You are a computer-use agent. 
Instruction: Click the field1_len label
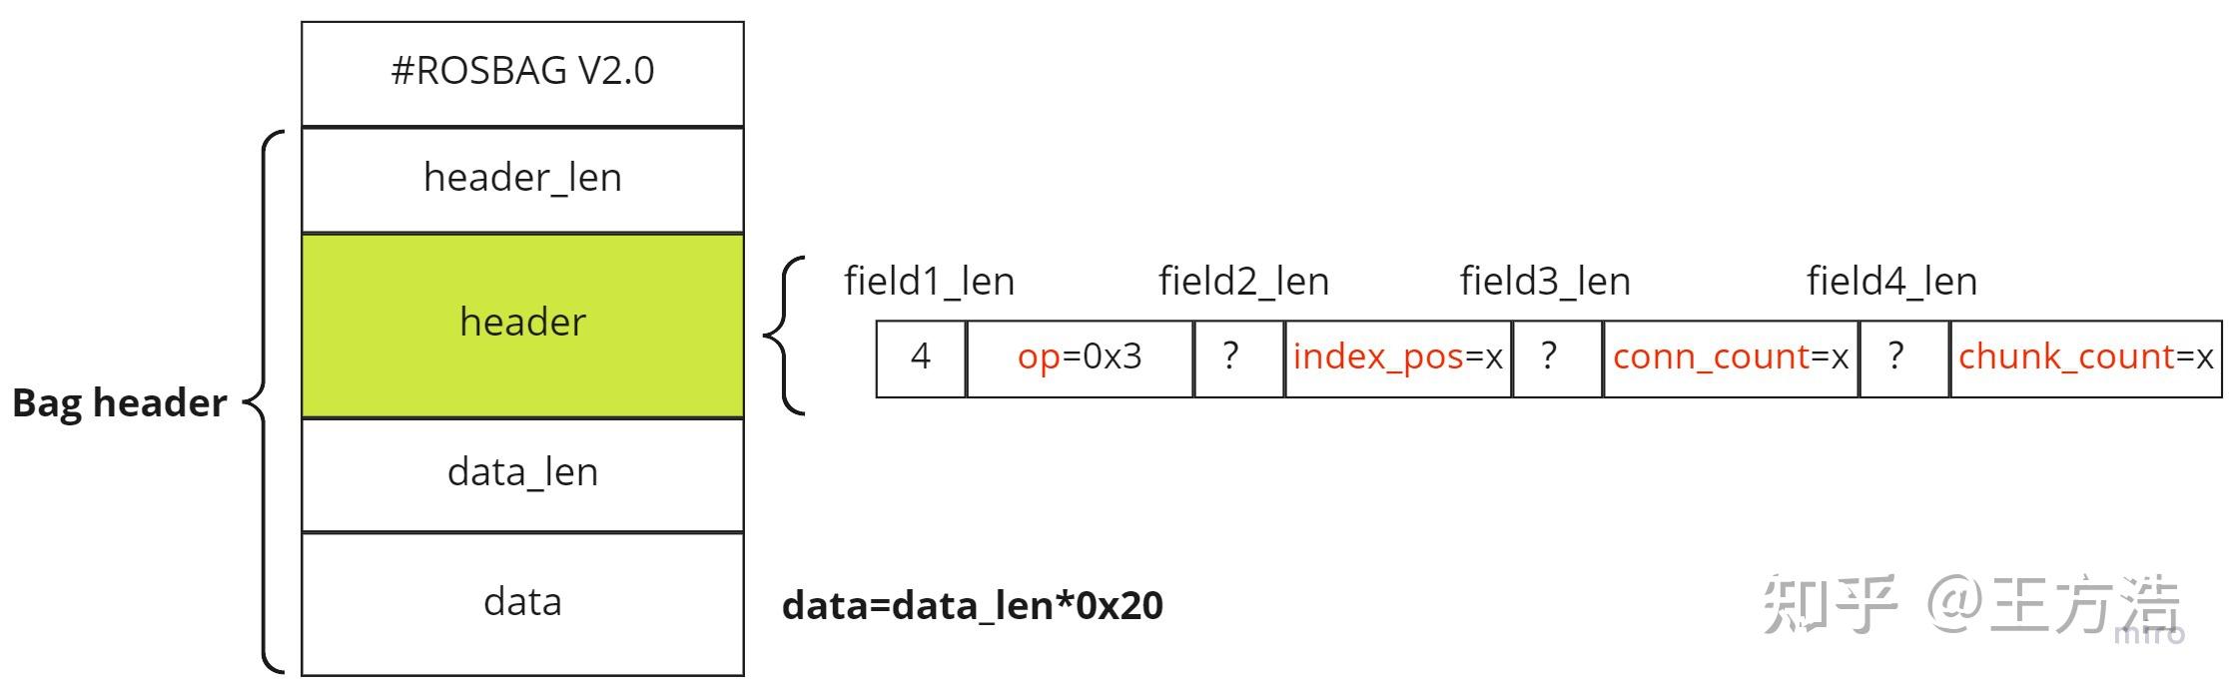[929, 283]
